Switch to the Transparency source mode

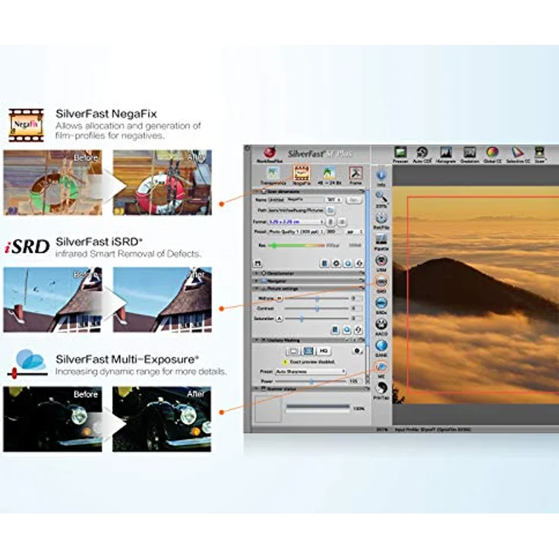click(x=273, y=174)
